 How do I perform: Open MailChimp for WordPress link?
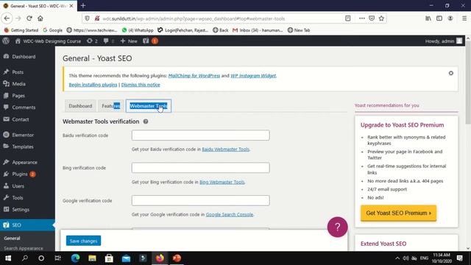(194, 76)
